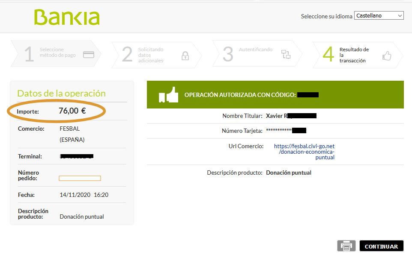Select the 'Resultado de la transacción' step label

(354, 55)
